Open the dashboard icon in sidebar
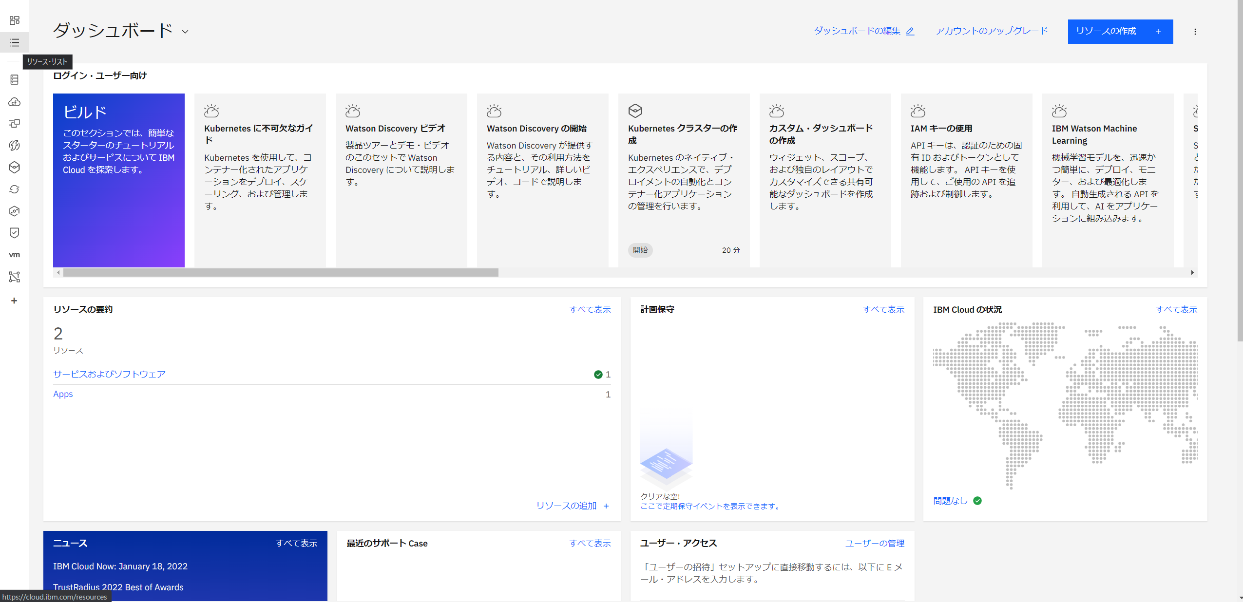This screenshot has height=602, width=1243. pos(14,20)
